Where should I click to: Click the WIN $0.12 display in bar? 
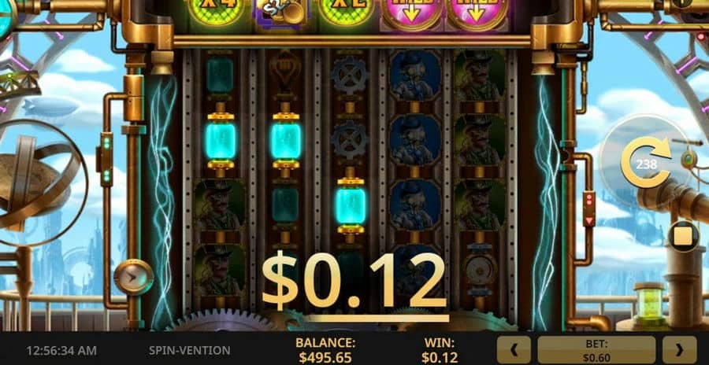point(440,350)
